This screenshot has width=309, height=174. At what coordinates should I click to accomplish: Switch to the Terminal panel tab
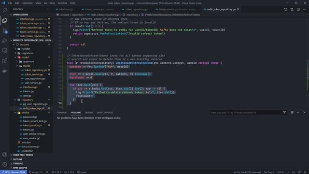62,113
